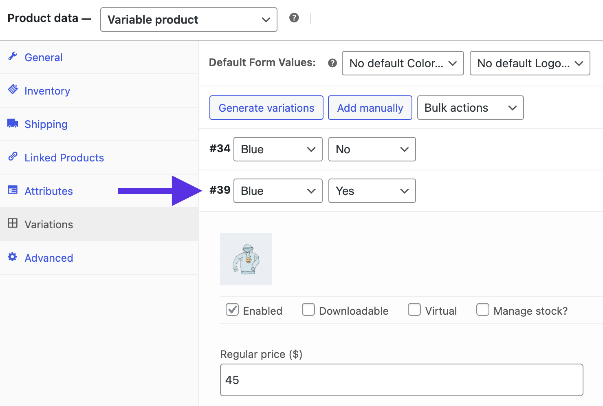Click the tag icon next to Inventory
The height and width of the screenshot is (406, 603).
(x=13, y=90)
